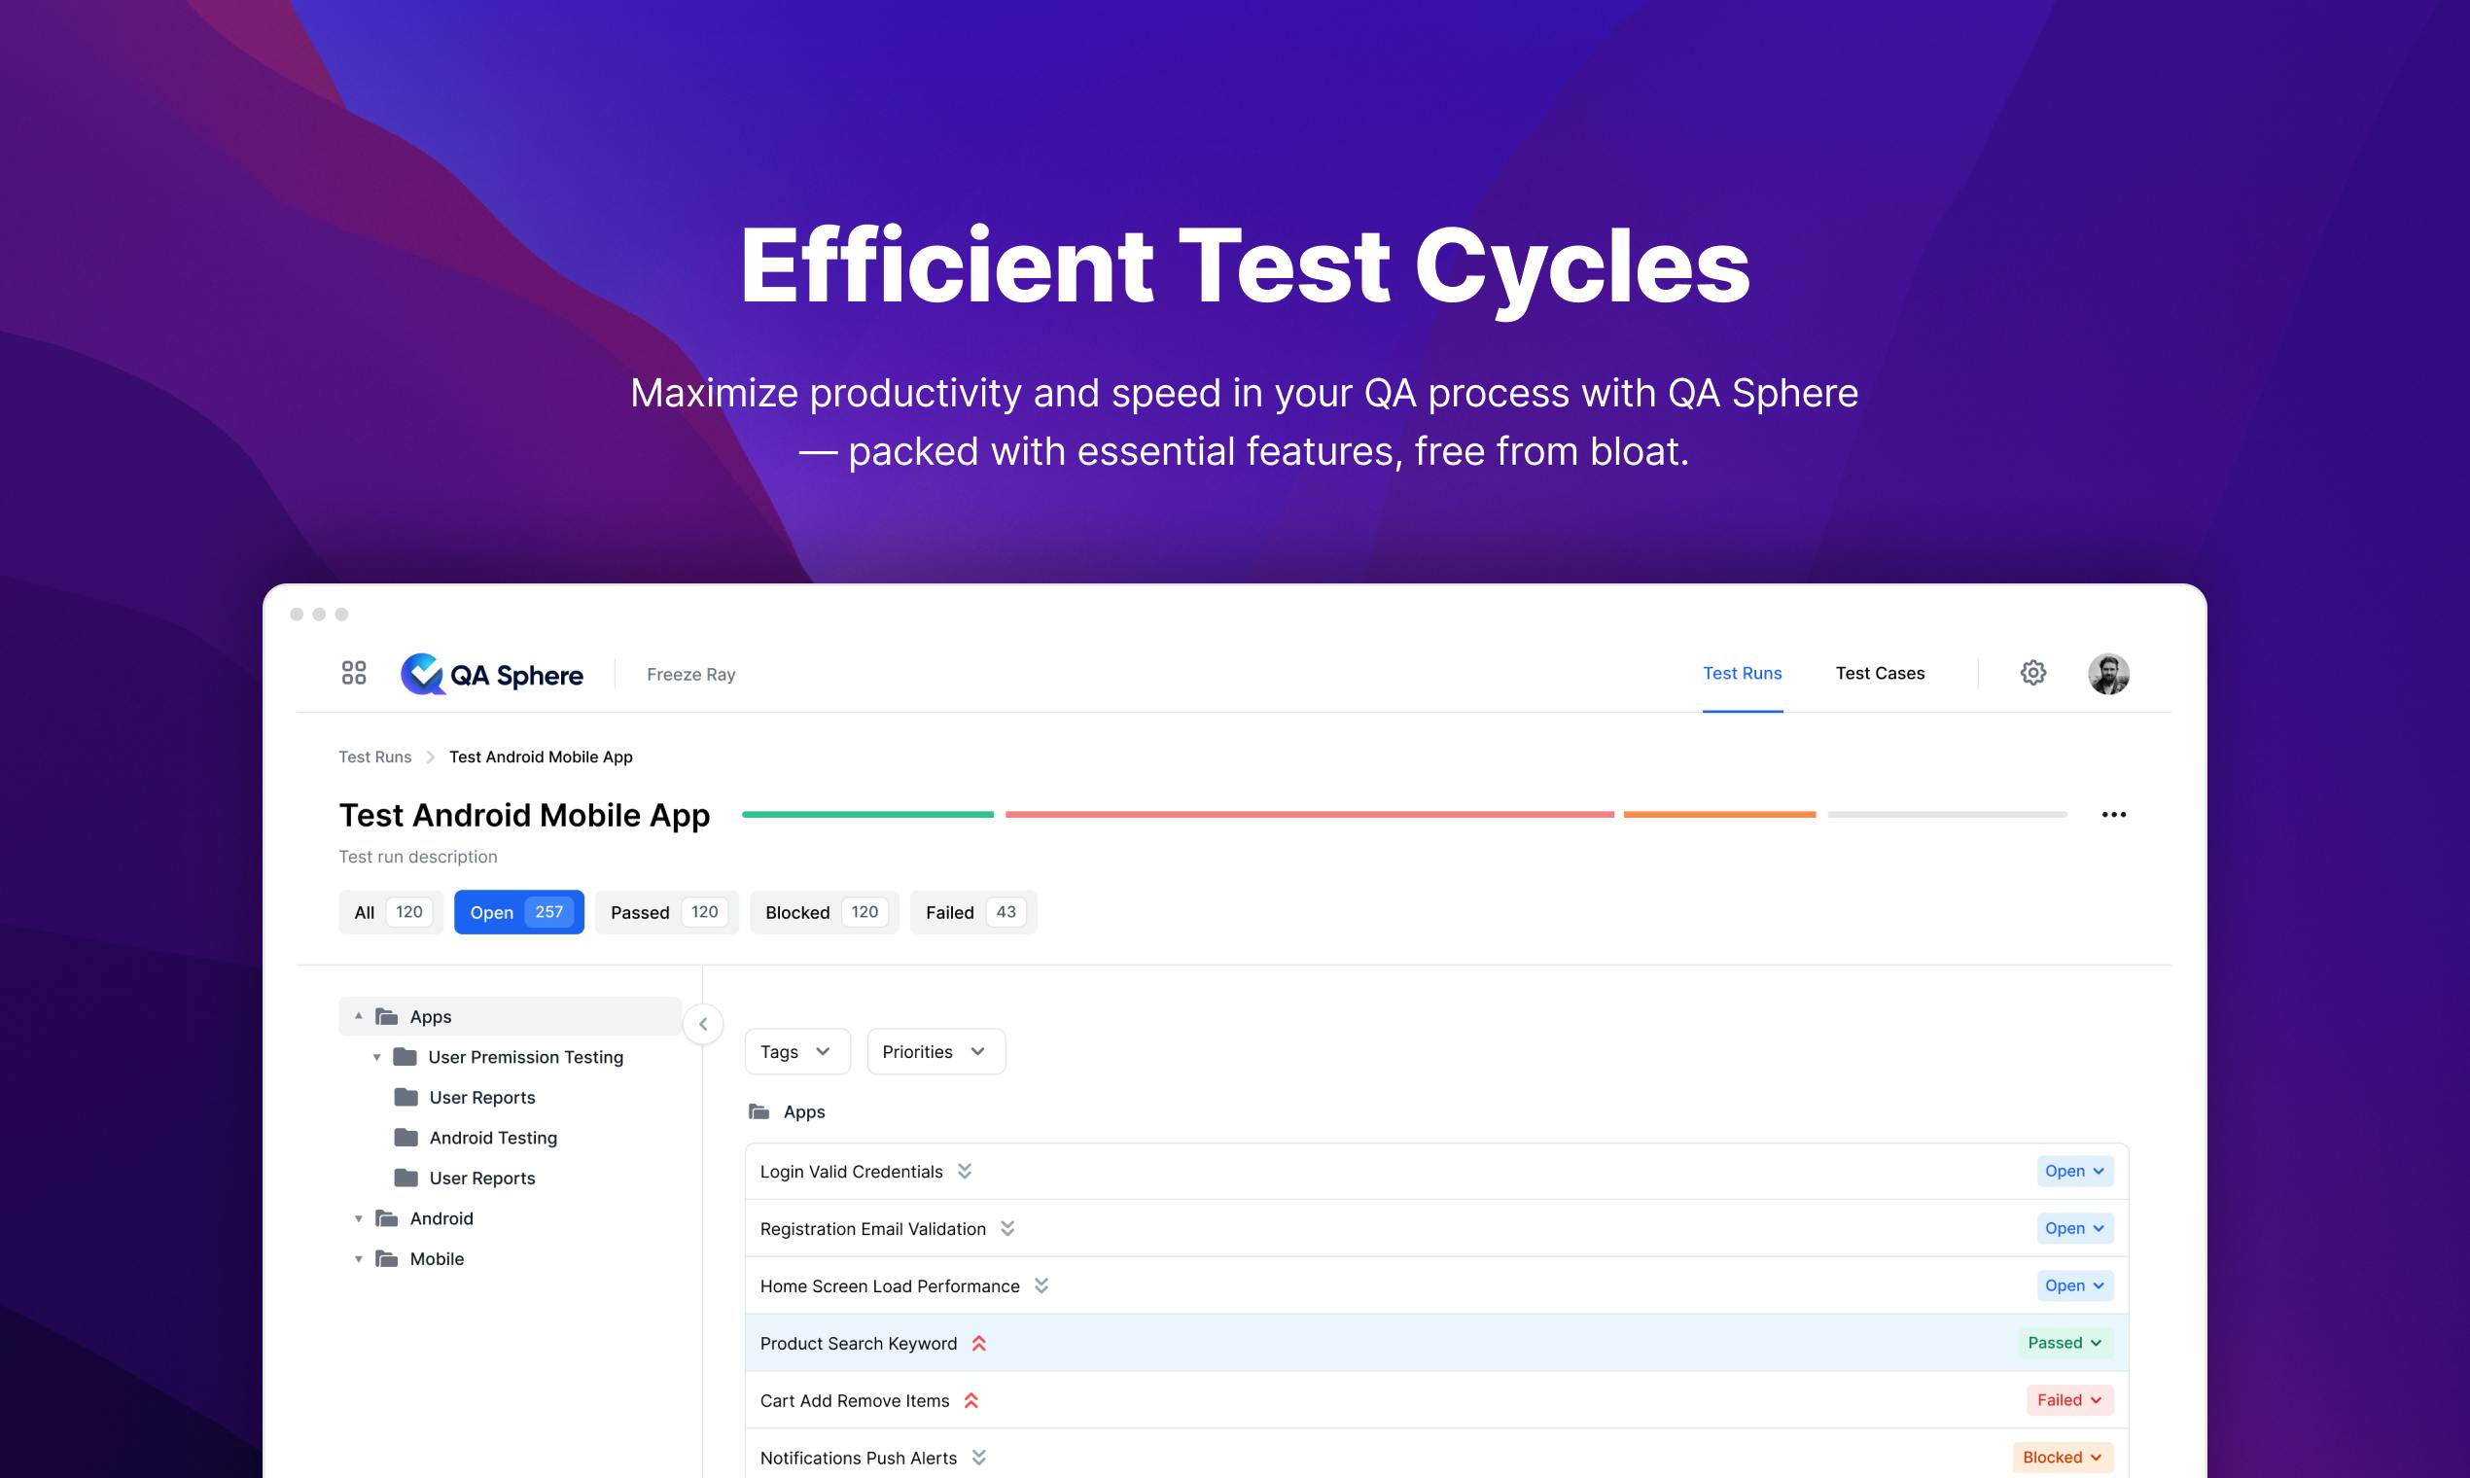Viewport: 2470px width, 1478px height.
Task: Open the user profile avatar
Action: 2108,674
